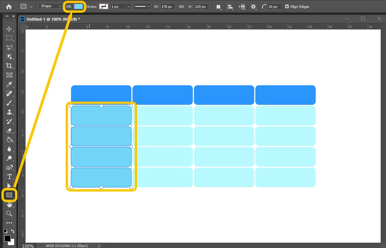Link shape width and height

coord(181,7)
